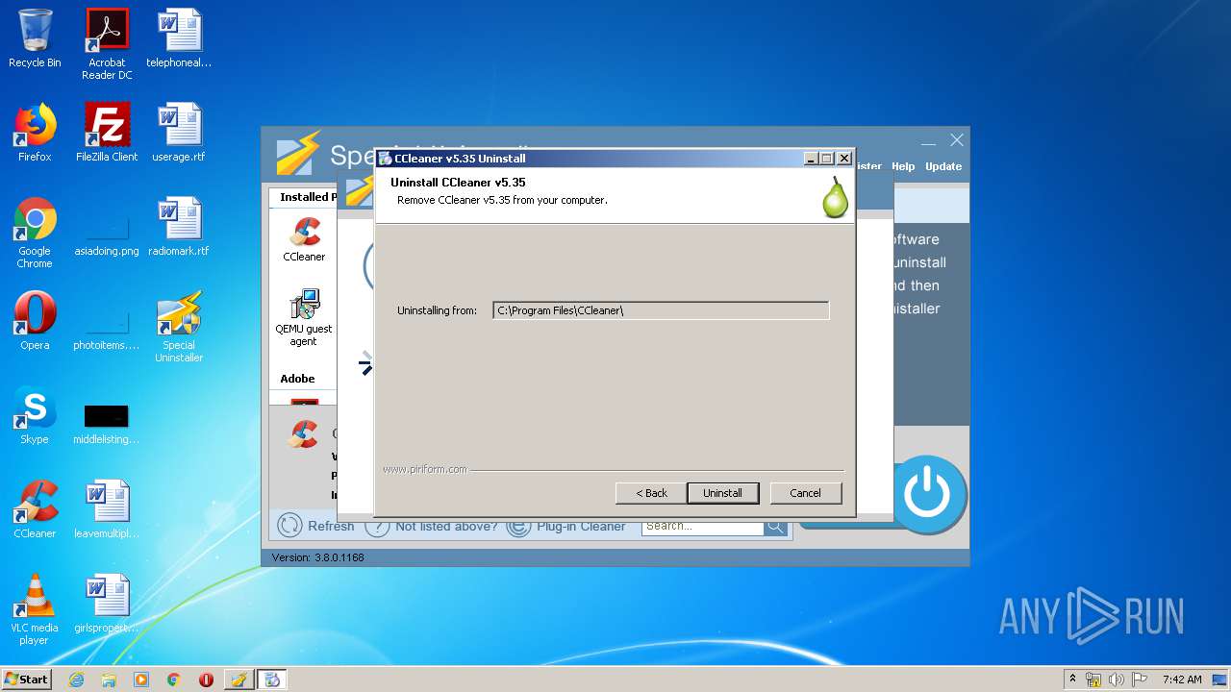Select radiomark.rtf file on desktop
This screenshot has width=1231, height=692.
[179, 228]
